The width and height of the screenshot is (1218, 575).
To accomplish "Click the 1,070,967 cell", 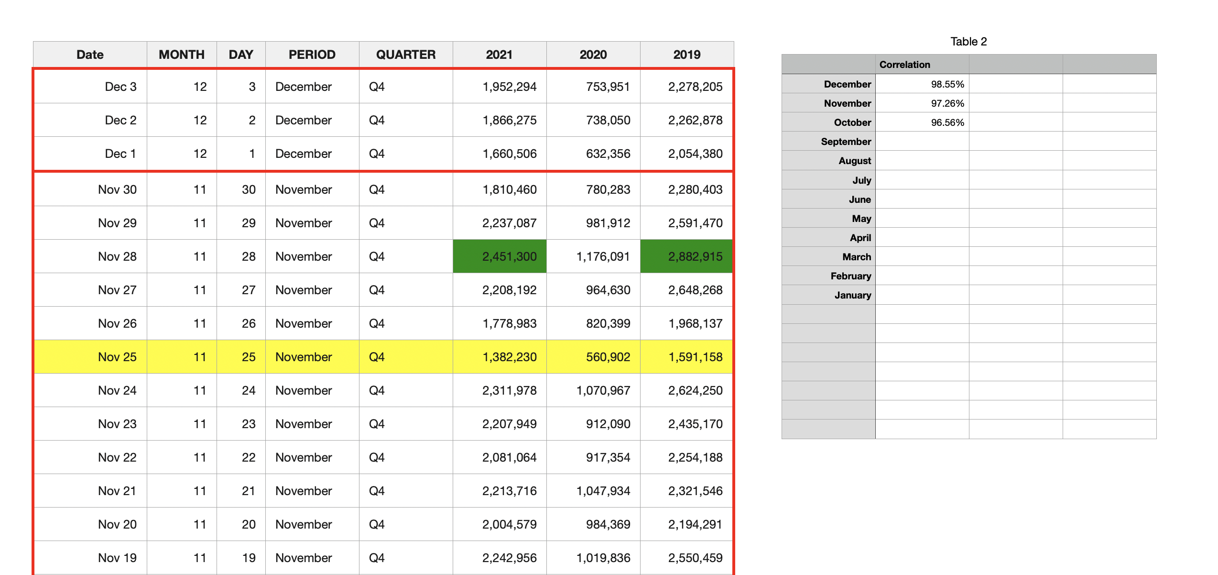I will click(x=593, y=390).
